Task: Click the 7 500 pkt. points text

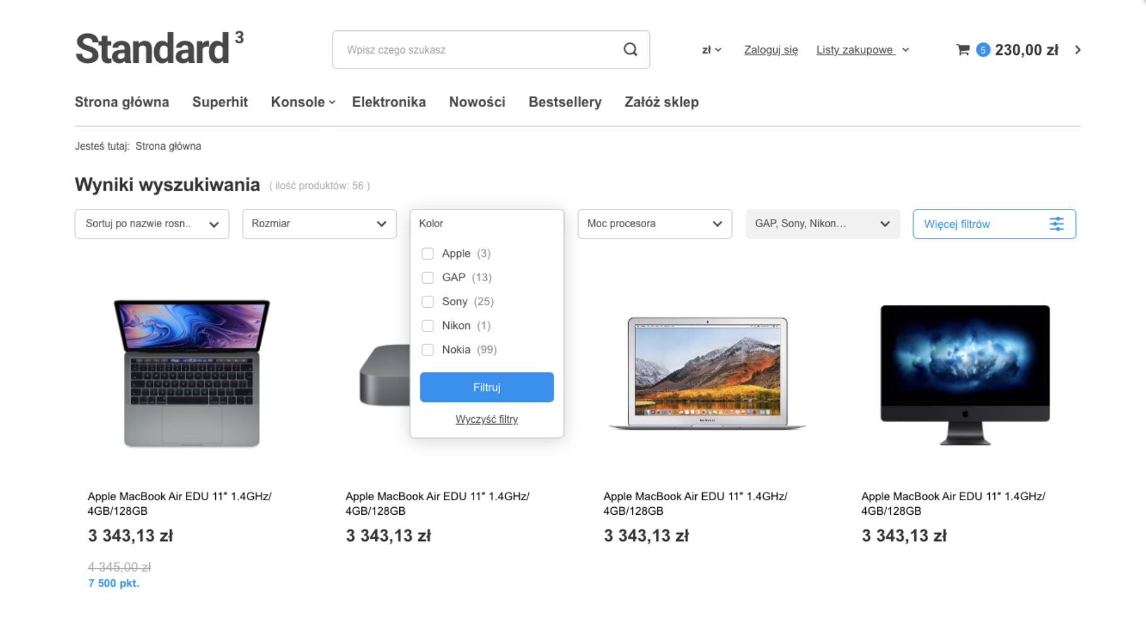Action: click(113, 583)
